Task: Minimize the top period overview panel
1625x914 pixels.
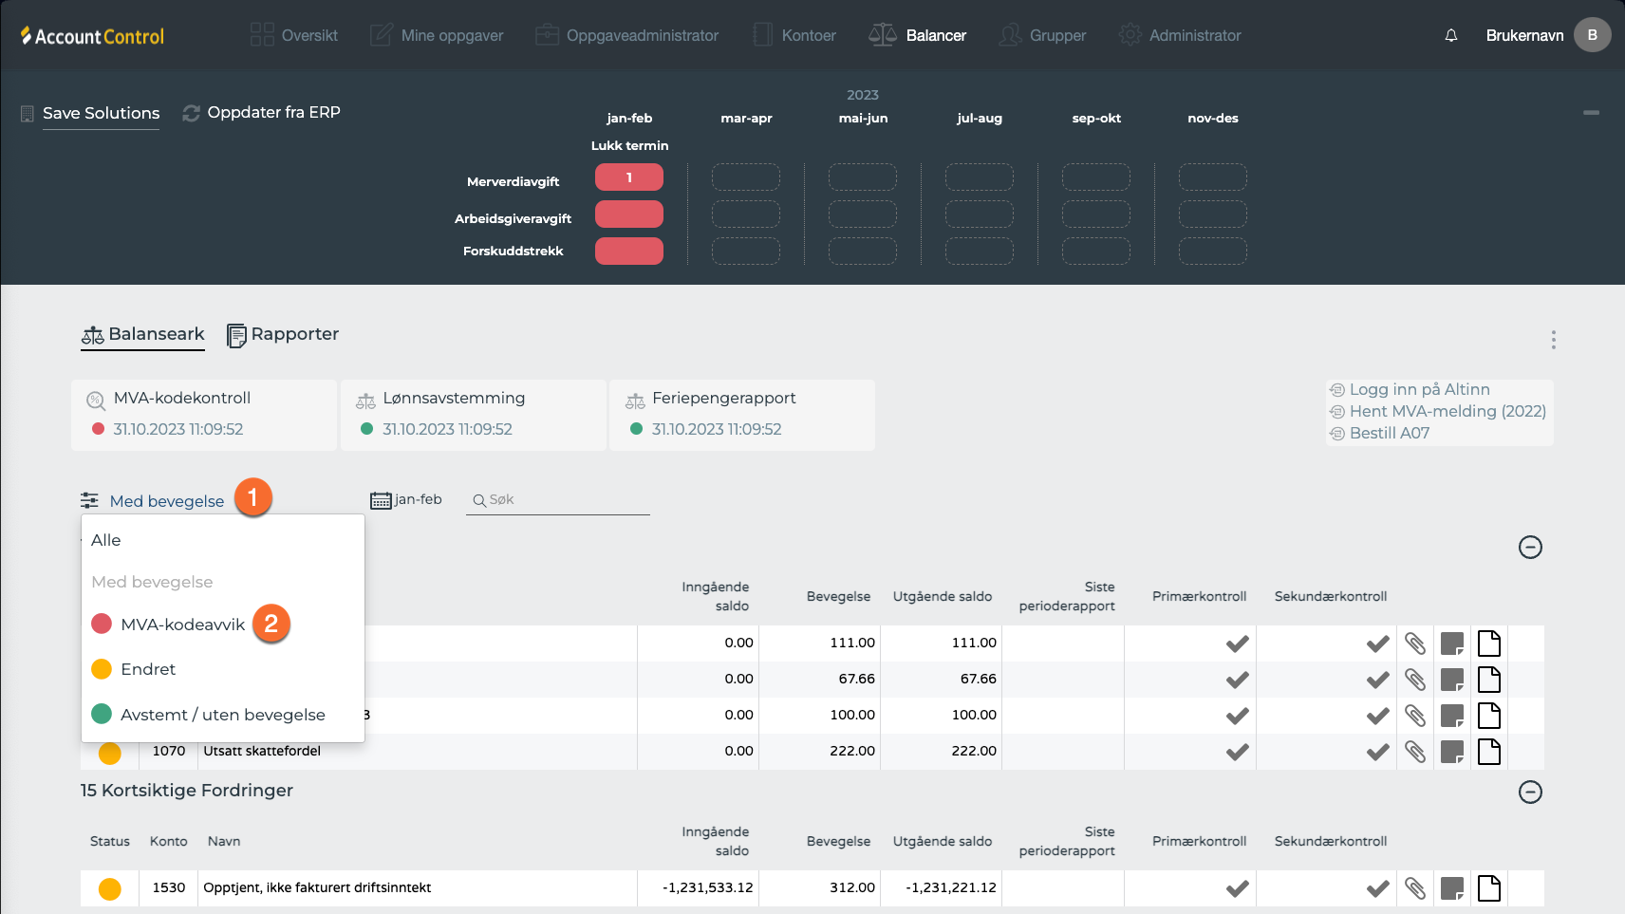Action: (x=1591, y=113)
